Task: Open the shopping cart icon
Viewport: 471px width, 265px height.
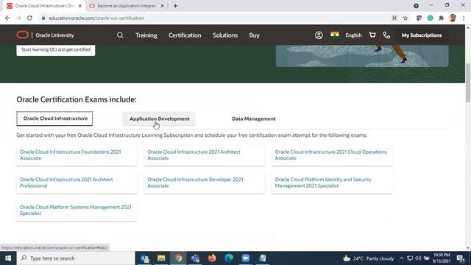Action: pyautogui.click(x=372, y=35)
